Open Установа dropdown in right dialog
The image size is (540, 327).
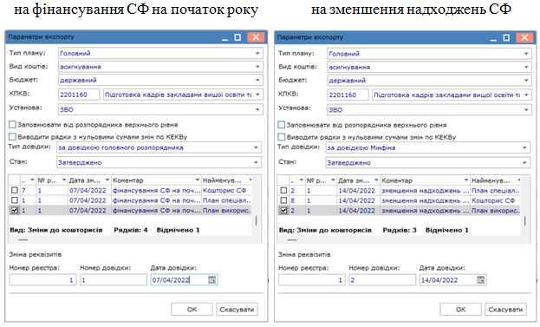(x=526, y=110)
